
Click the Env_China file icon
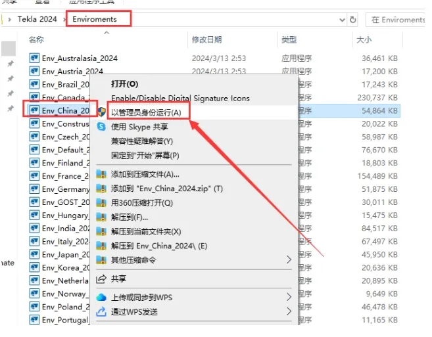(x=34, y=110)
